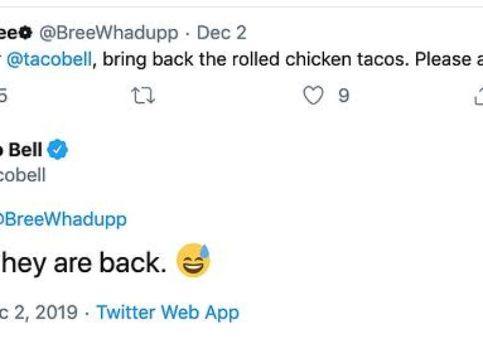
Task: Click the like count 9 beside the heart
Action: 343,96
